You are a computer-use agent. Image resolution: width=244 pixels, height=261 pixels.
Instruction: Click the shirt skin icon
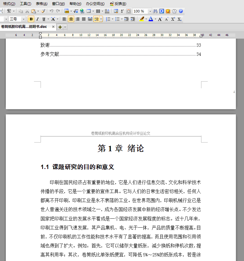(x=174, y=11)
